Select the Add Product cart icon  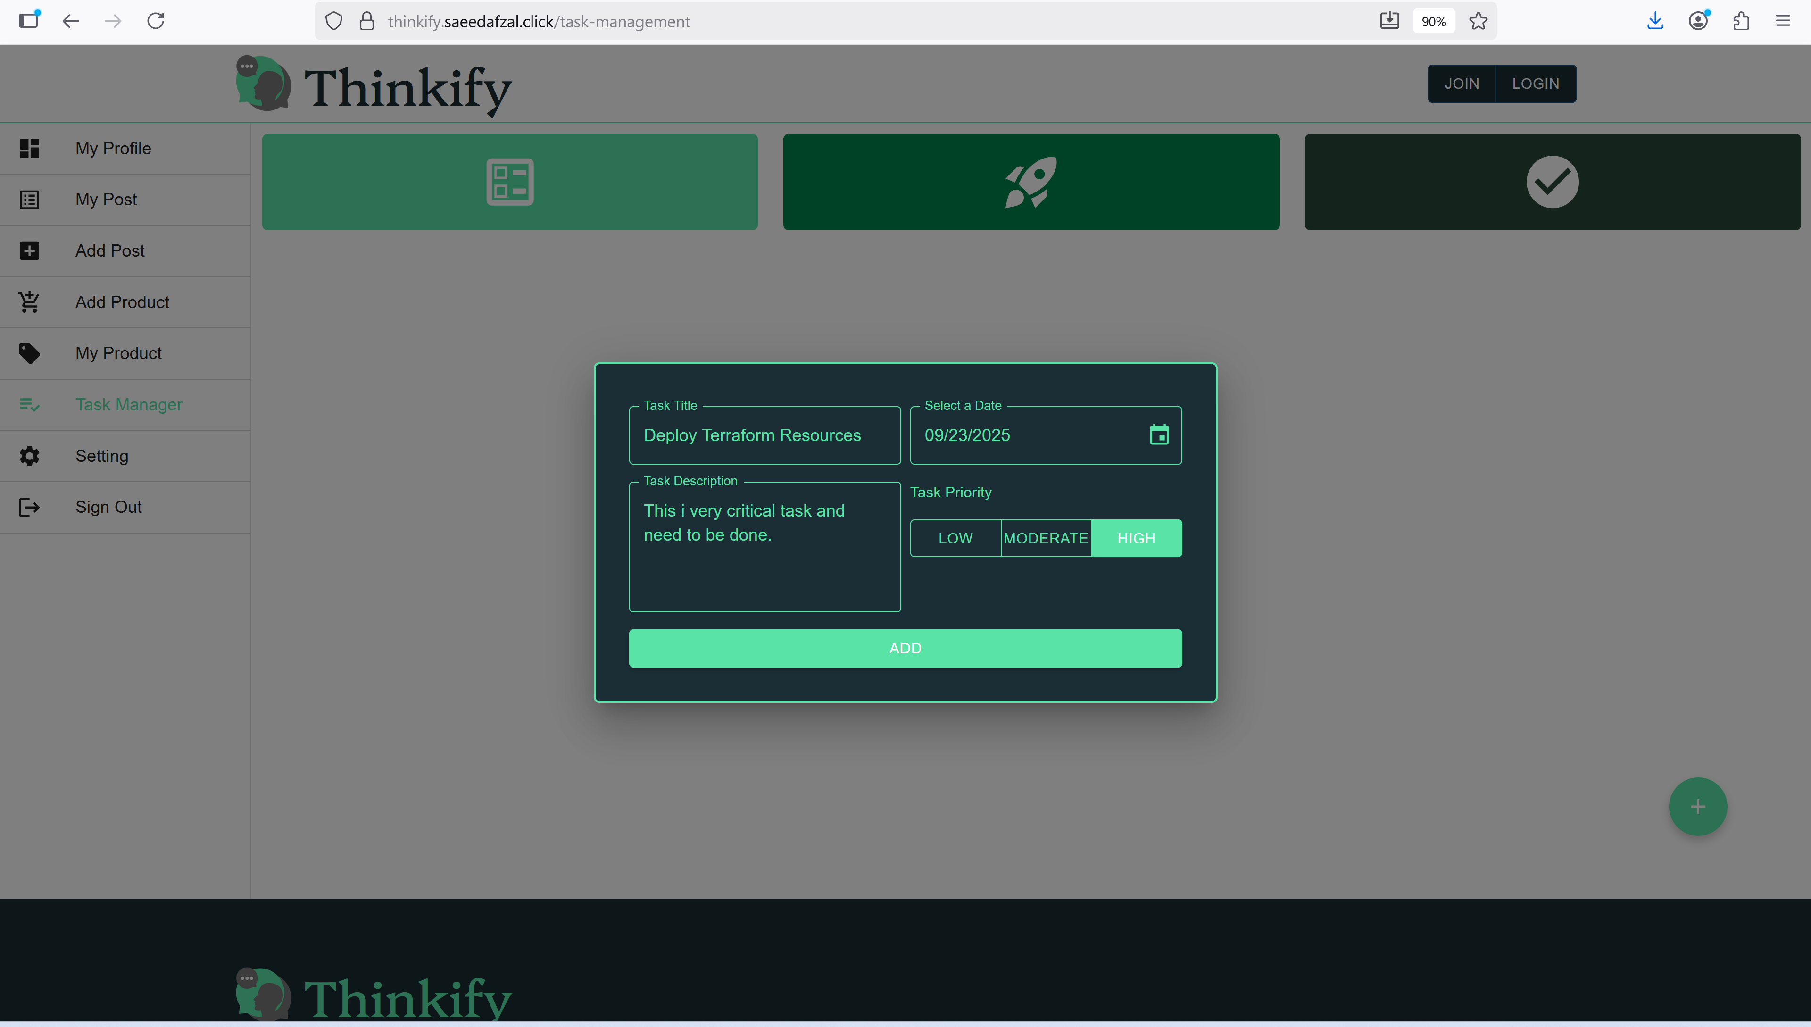coord(29,302)
